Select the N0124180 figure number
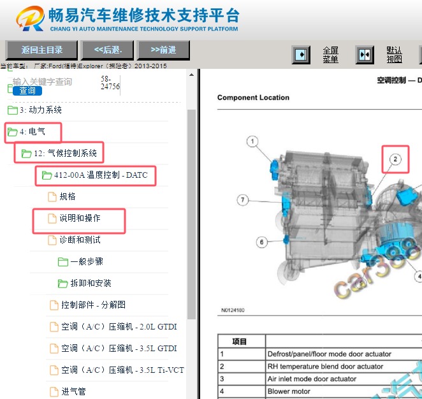Viewport: 422px width, 399px height. click(233, 310)
